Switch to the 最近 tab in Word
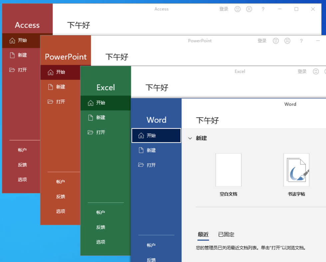Viewport: 326px width, 262px height. point(203,235)
